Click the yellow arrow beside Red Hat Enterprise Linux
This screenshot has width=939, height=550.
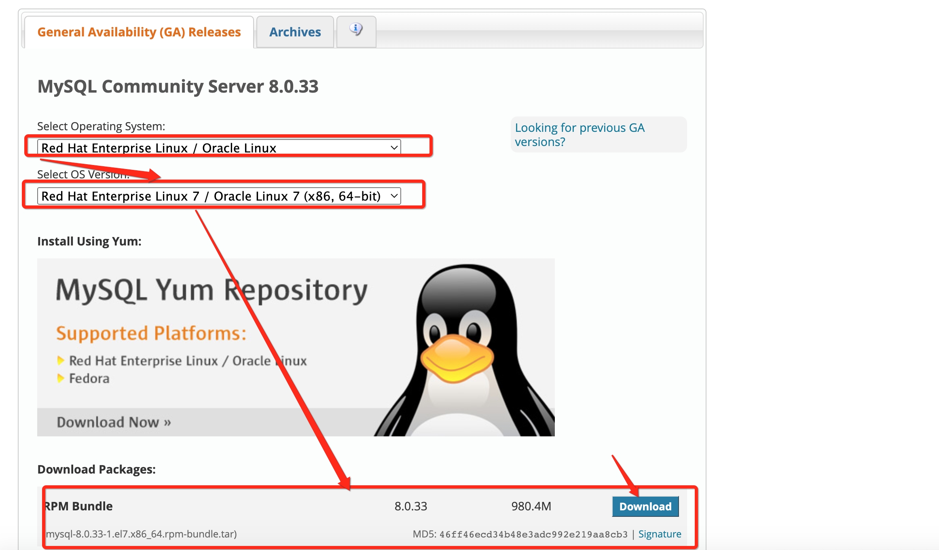point(61,360)
